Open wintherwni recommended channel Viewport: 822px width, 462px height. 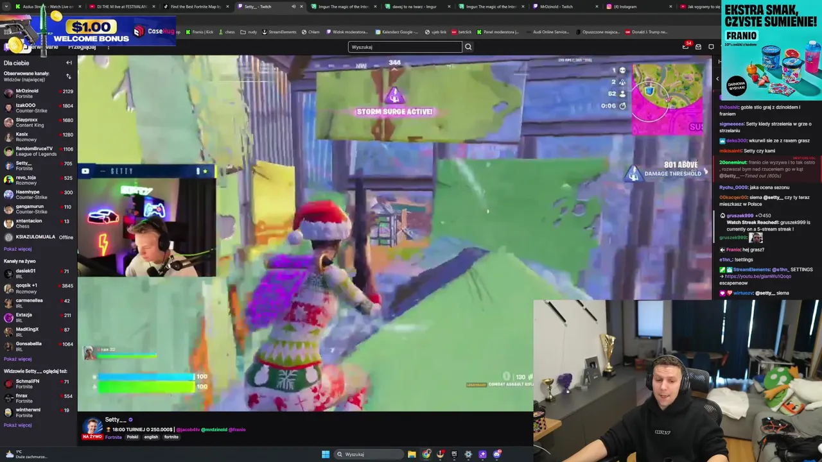pyautogui.click(x=39, y=413)
